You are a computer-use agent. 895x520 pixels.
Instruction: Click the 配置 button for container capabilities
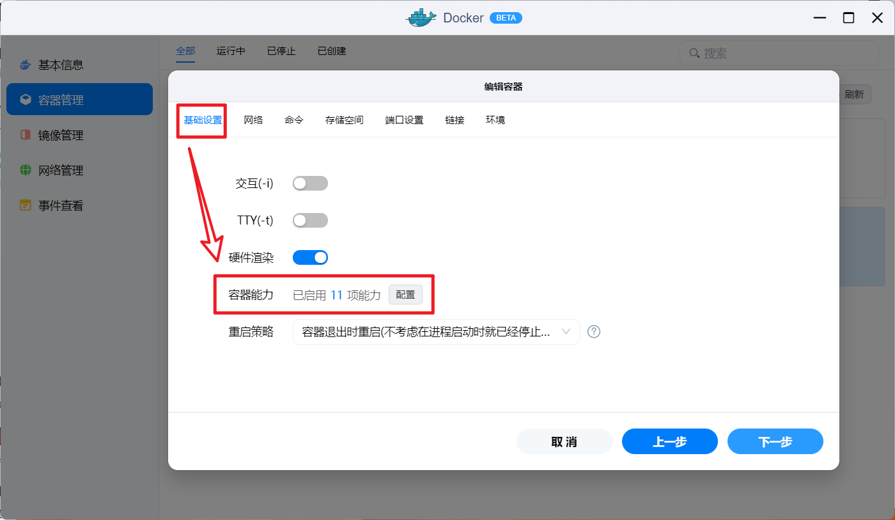tap(405, 295)
